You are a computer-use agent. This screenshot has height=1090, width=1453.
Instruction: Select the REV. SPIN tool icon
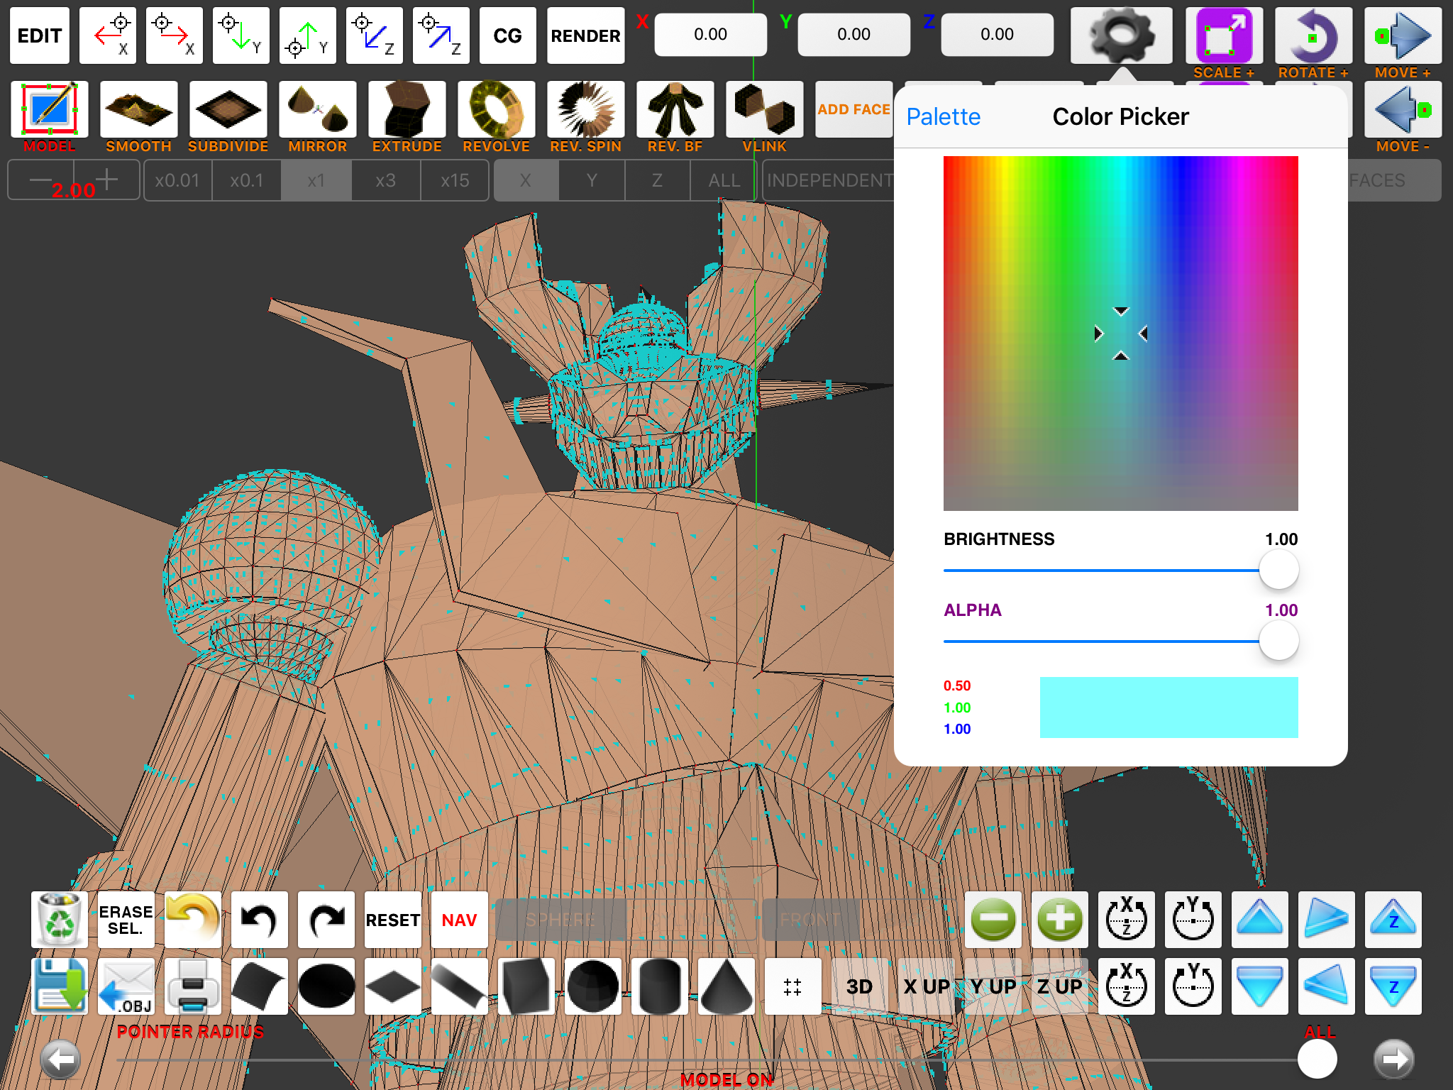(586, 109)
